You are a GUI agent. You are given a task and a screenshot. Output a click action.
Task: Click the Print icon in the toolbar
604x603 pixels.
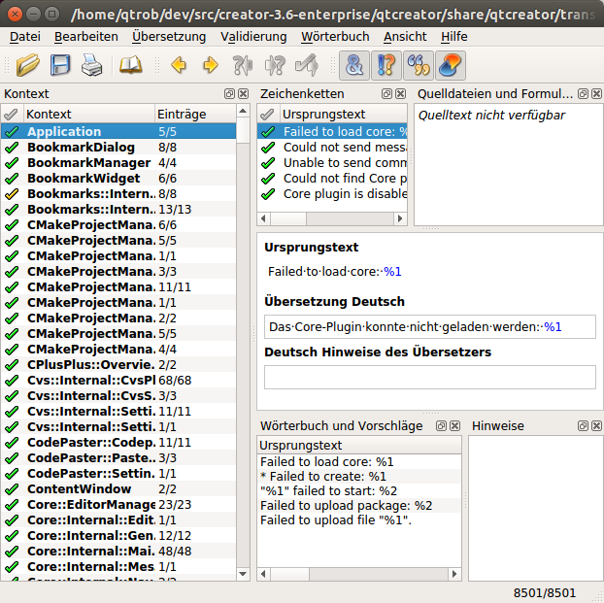[91, 66]
